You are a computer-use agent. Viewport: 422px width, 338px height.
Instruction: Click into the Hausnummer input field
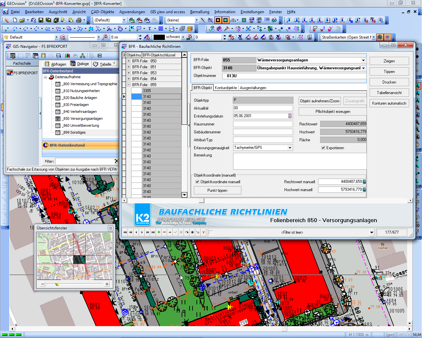pos(263,124)
